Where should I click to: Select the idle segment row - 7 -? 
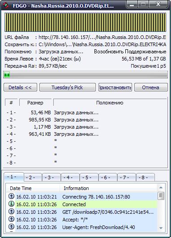pos(32,156)
